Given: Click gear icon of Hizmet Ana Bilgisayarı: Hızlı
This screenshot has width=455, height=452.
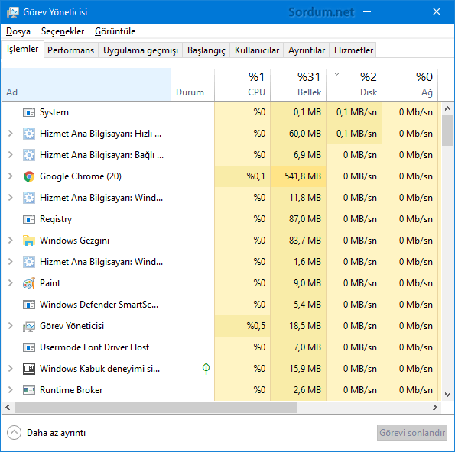Looking at the screenshot, I should click(x=29, y=134).
